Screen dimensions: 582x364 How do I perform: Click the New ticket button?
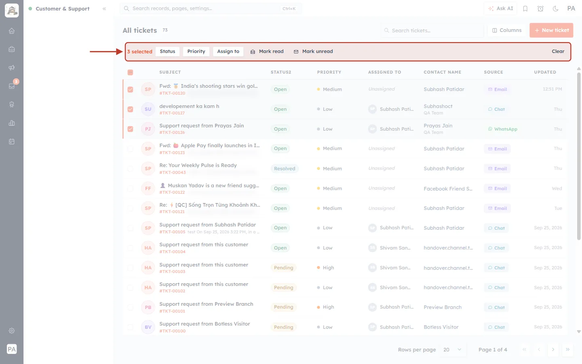click(x=551, y=30)
